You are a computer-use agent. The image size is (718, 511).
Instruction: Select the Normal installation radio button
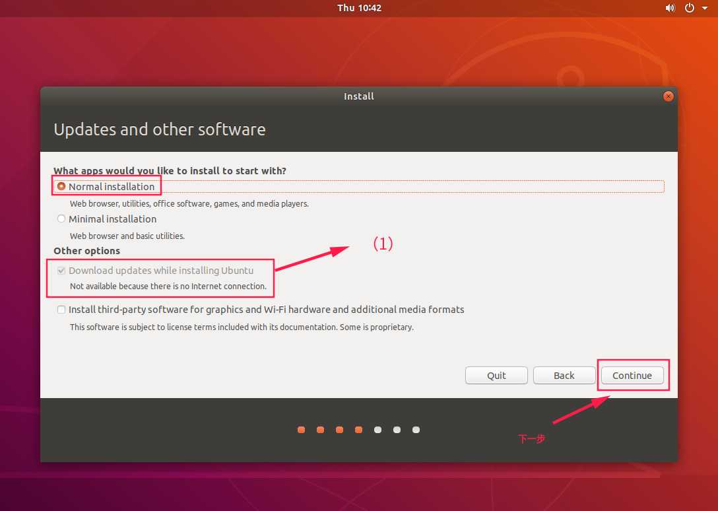coord(61,187)
